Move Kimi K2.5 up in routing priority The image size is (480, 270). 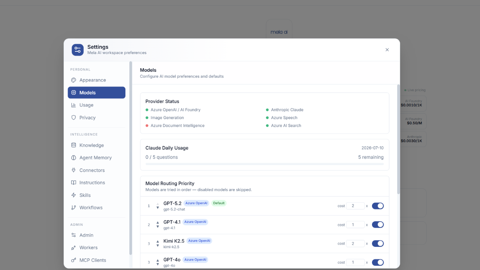(x=157, y=241)
